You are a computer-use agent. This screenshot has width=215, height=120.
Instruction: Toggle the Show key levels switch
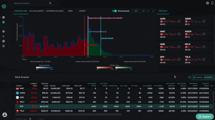(x=114, y=11)
